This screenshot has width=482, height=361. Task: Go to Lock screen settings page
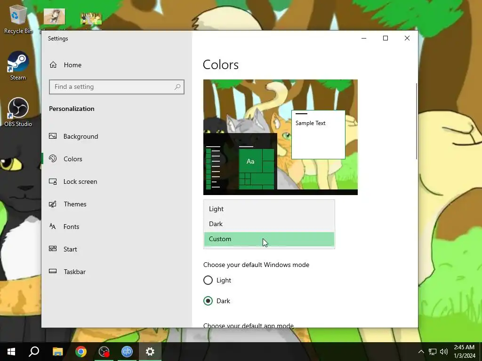click(80, 181)
